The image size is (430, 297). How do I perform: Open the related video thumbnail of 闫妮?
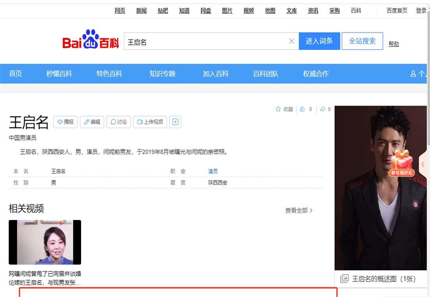point(45,242)
